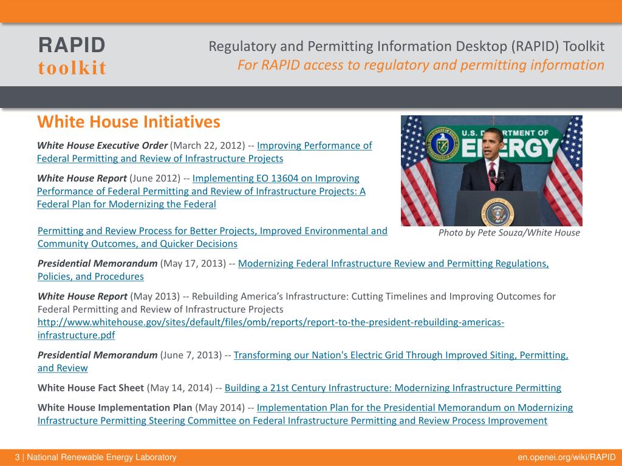Select the 'For RAPID access to regulatory' tagline

tap(421, 65)
